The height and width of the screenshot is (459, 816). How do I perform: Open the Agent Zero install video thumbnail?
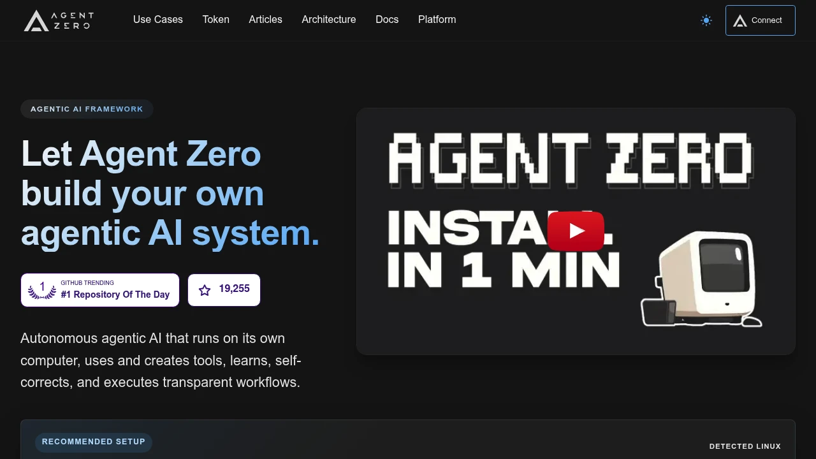(576, 231)
